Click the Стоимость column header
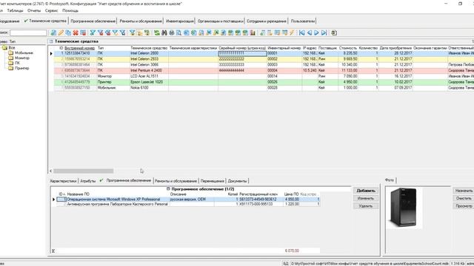Screen dimensions: 474x266 (347, 48)
